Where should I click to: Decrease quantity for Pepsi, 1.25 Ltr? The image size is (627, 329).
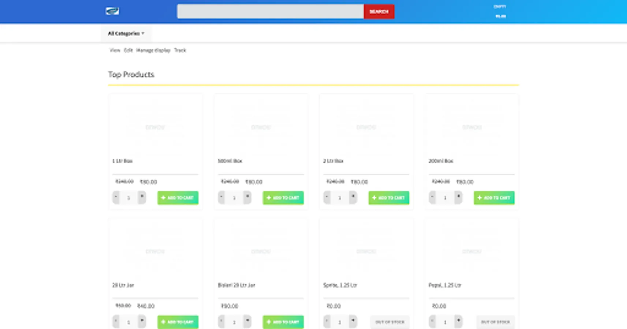(x=432, y=322)
